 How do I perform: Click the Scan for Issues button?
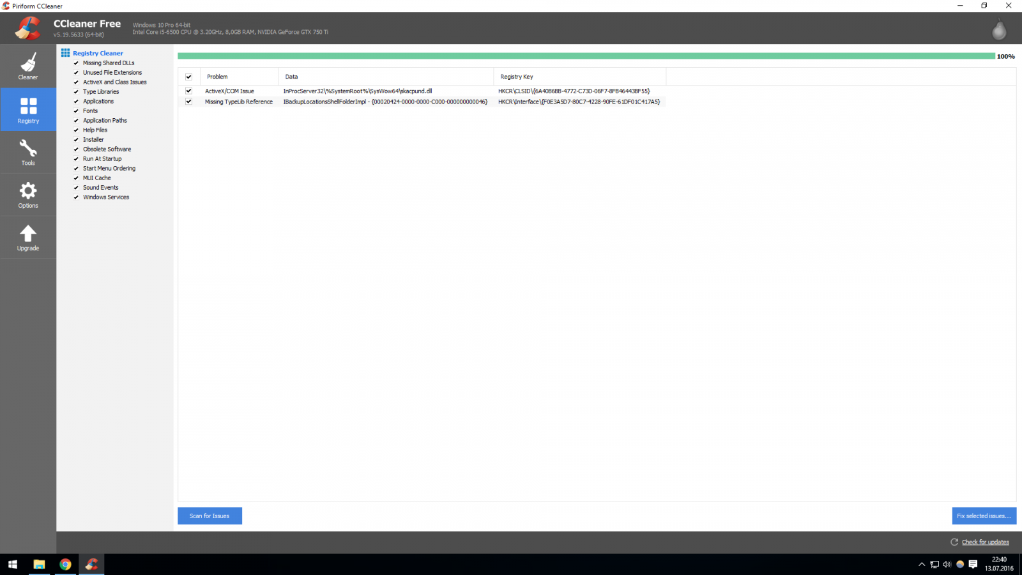pyautogui.click(x=210, y=516)
